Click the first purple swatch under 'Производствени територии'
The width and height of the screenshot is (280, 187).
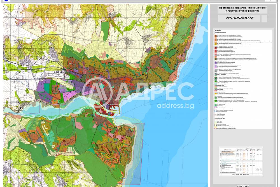click(215, 63)
